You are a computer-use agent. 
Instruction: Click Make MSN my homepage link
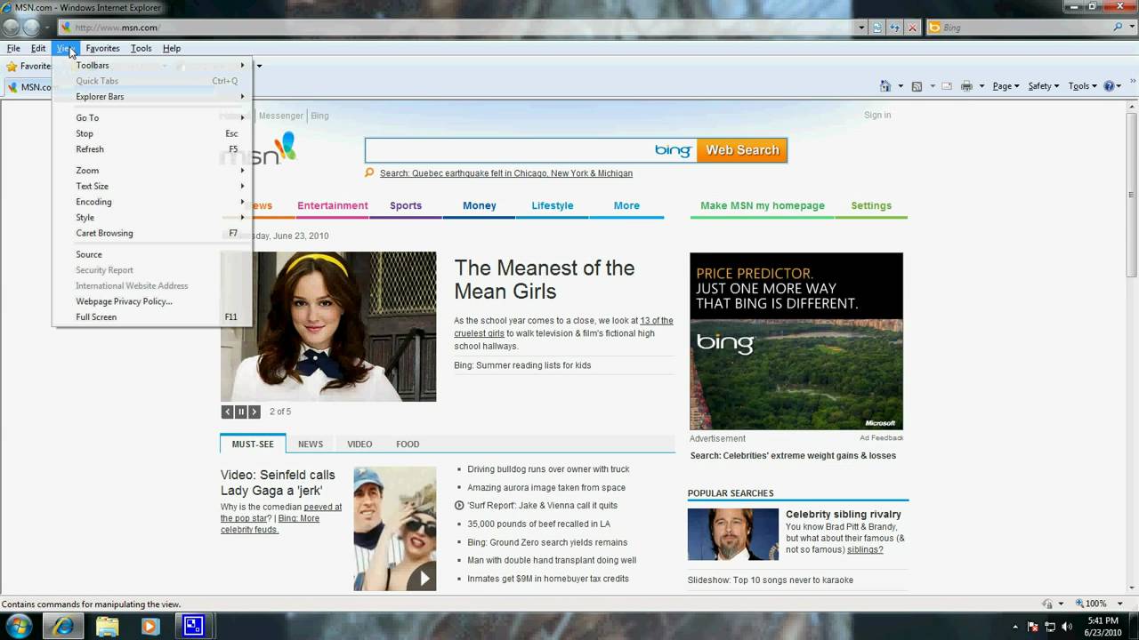763,205
